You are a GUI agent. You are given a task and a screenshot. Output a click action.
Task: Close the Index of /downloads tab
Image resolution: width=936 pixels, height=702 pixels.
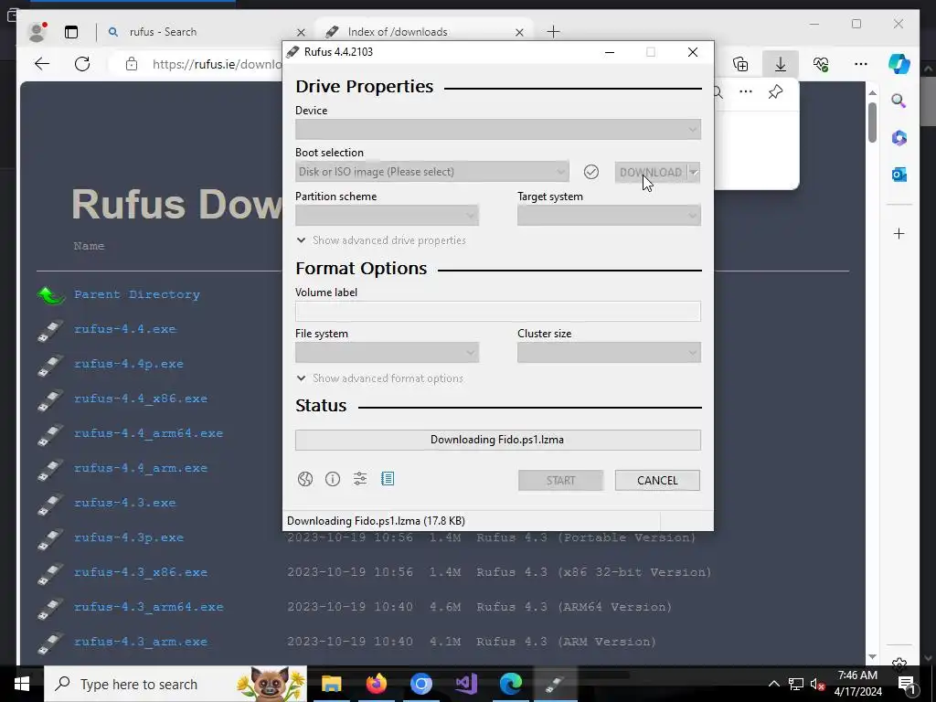pyautogui.click(x=519, y=32)
